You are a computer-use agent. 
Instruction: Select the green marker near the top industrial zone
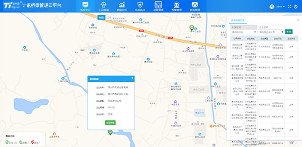pyautogui.click(x=191, y=27)
